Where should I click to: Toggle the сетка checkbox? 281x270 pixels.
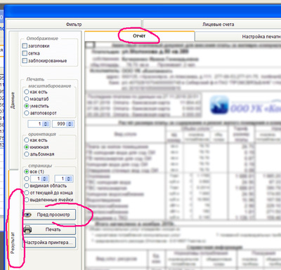[25, 53]
